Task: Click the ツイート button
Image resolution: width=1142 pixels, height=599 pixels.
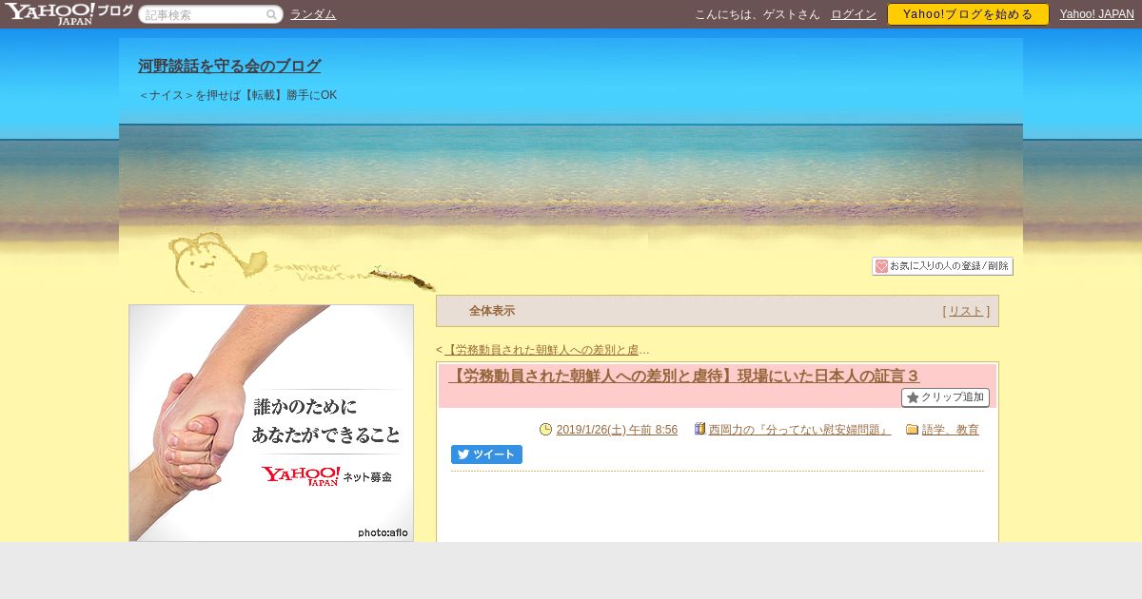Action: pos(486,454)
